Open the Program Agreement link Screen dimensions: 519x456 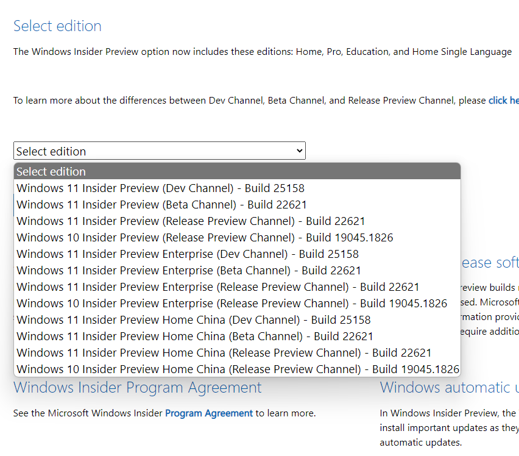pyautogui.click(x=209, y=413)
